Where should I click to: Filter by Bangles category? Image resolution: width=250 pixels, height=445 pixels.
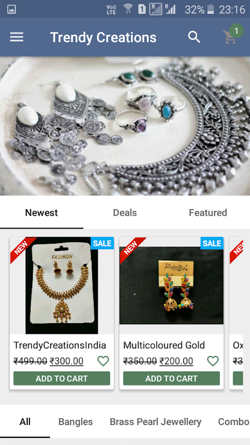click(x=76, y=422)
